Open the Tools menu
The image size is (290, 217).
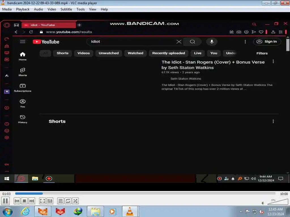pos(81,9)
